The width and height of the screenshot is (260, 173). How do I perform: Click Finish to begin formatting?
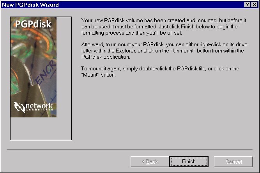pos(189,162)
